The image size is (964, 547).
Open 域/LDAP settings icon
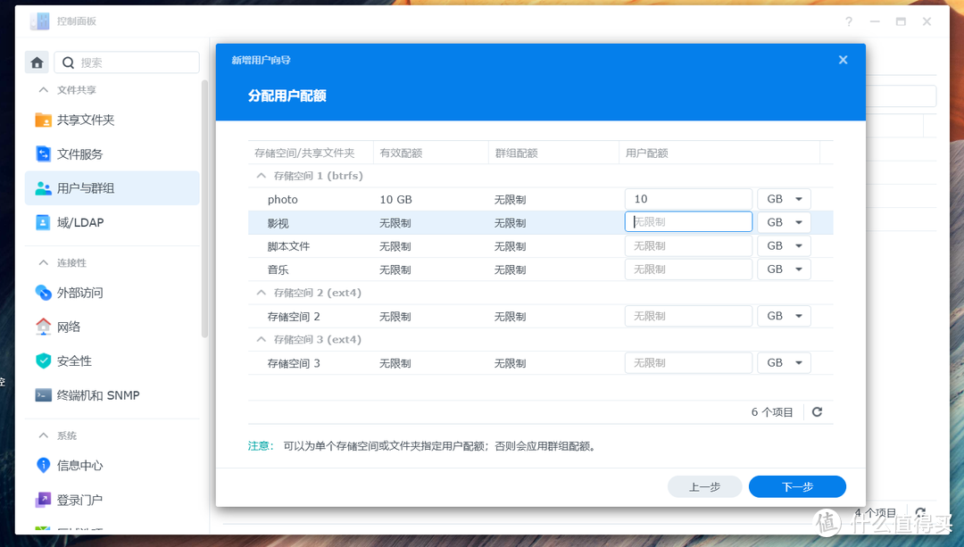click(x=42, y=223)
